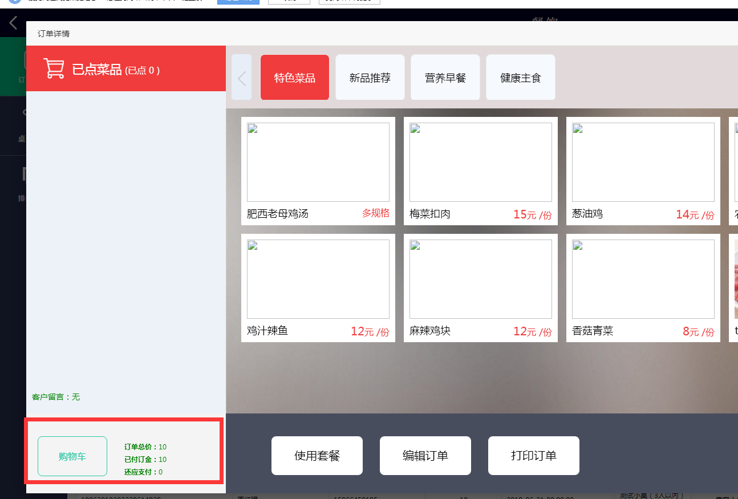Select the 葱油鸡 dish image
This screenshot has height=499, width=738.
click(x=643, y=162)
